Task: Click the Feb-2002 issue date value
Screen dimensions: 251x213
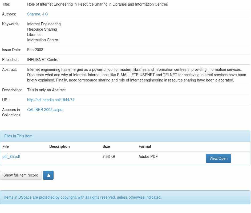Action: [35, 50]
